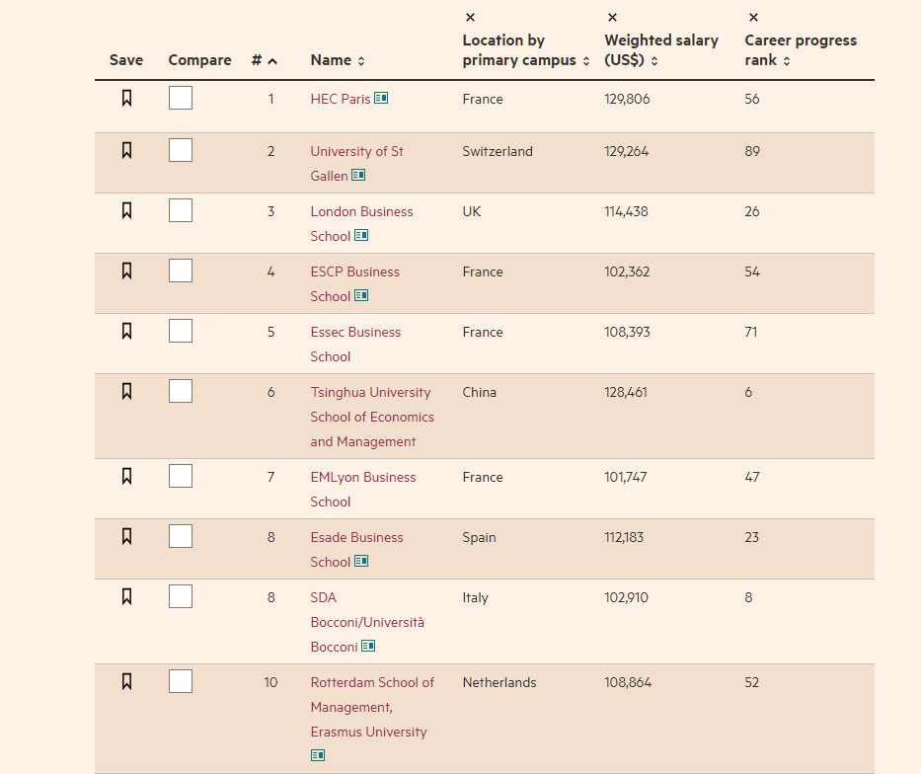The image size is (921, 774).
Task: Bookmark SDA Bocconi row
Action: click(x=126, y=596)
